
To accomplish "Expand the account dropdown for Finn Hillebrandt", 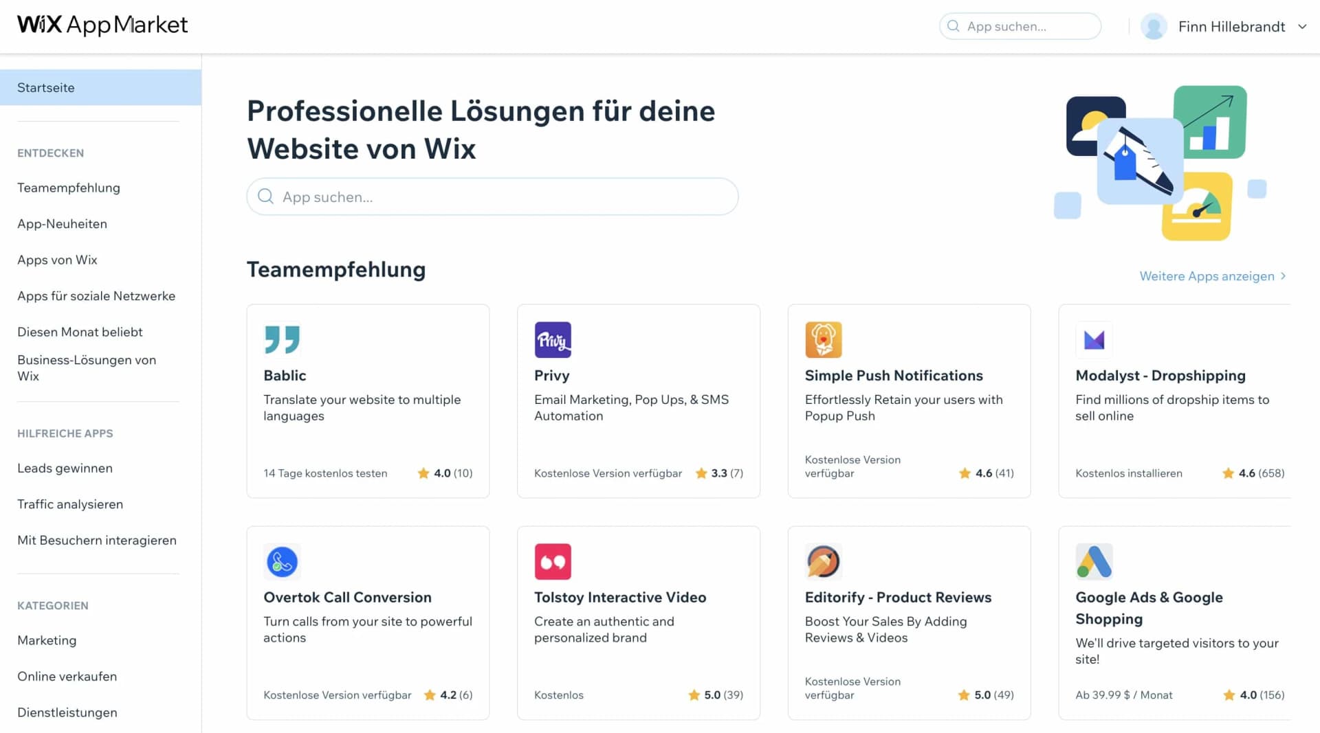I will coord(1303,26).
